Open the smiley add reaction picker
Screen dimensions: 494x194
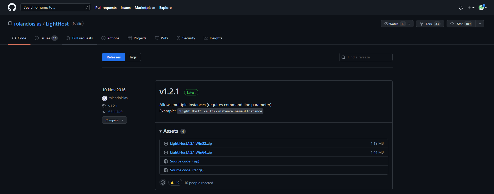pyautogui.click(x=163, y=183)
